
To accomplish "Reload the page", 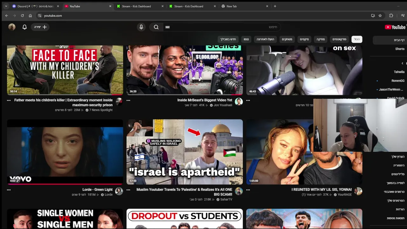I will [x=22, y=16].
